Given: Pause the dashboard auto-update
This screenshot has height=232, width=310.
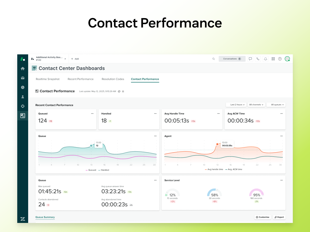Looking at the screenshot, I should [123, 91].
